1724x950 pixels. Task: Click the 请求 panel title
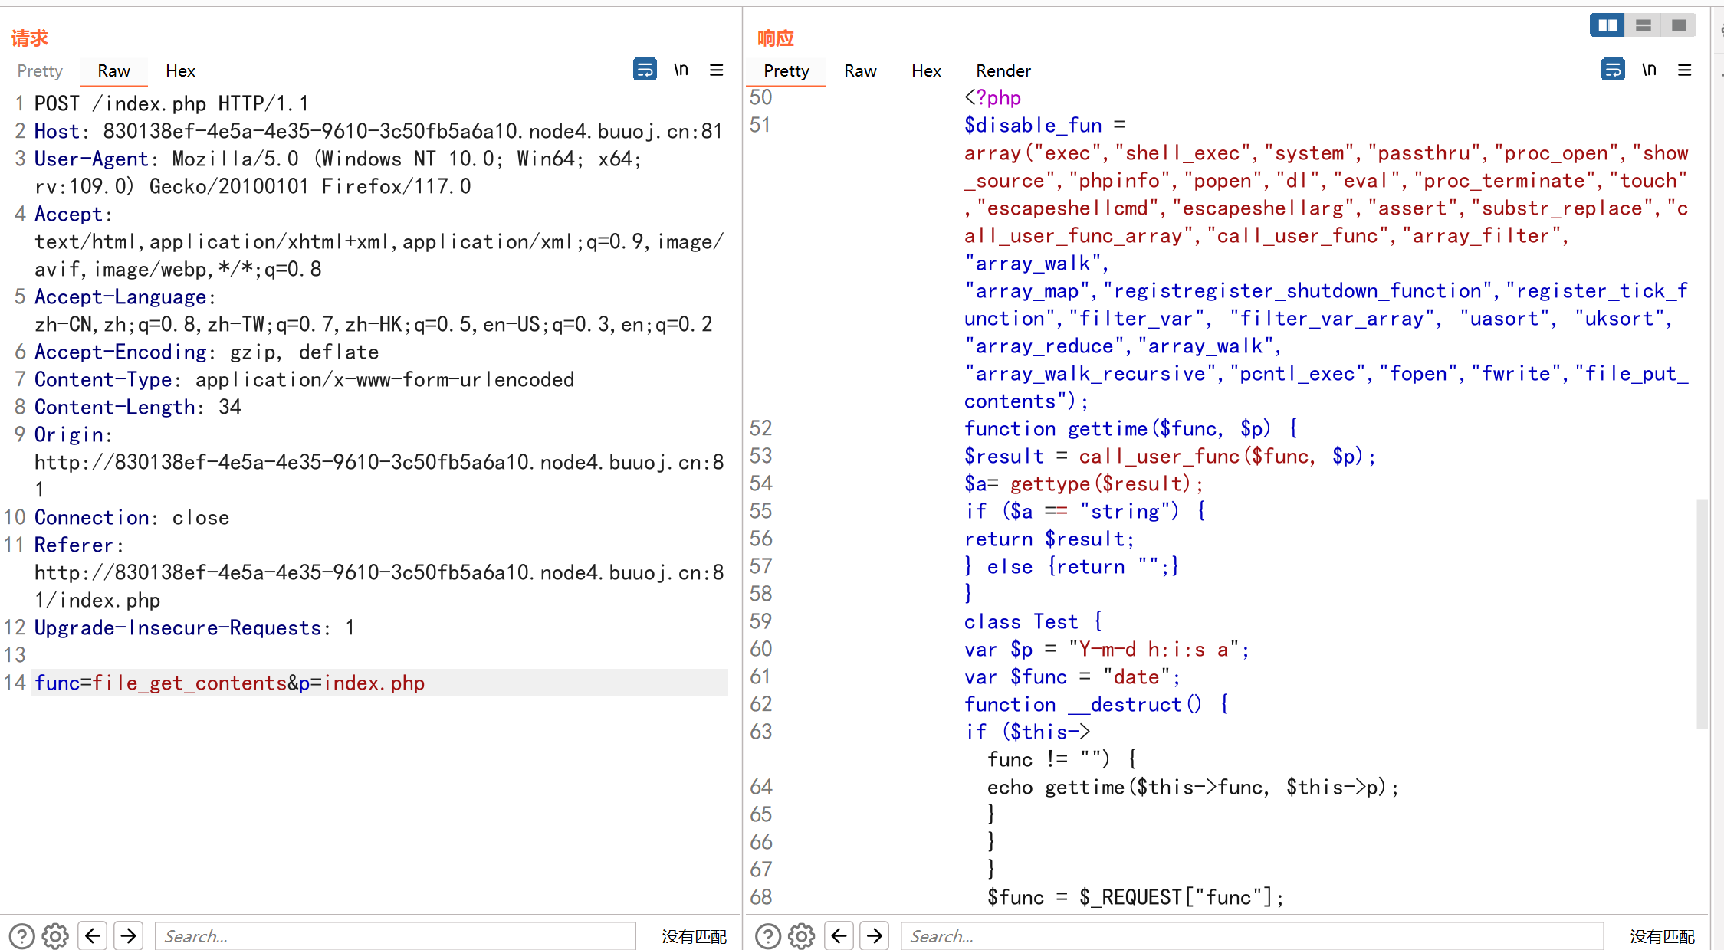click(29, 38)
